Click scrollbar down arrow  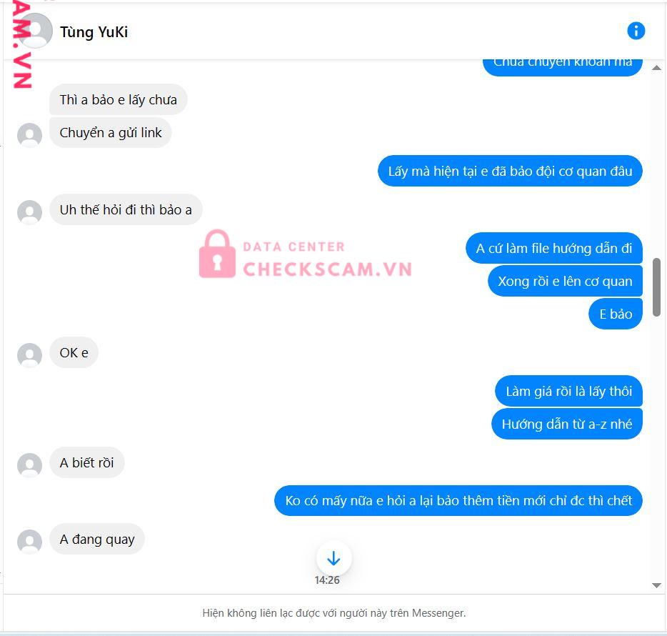[x=656, y=586]
